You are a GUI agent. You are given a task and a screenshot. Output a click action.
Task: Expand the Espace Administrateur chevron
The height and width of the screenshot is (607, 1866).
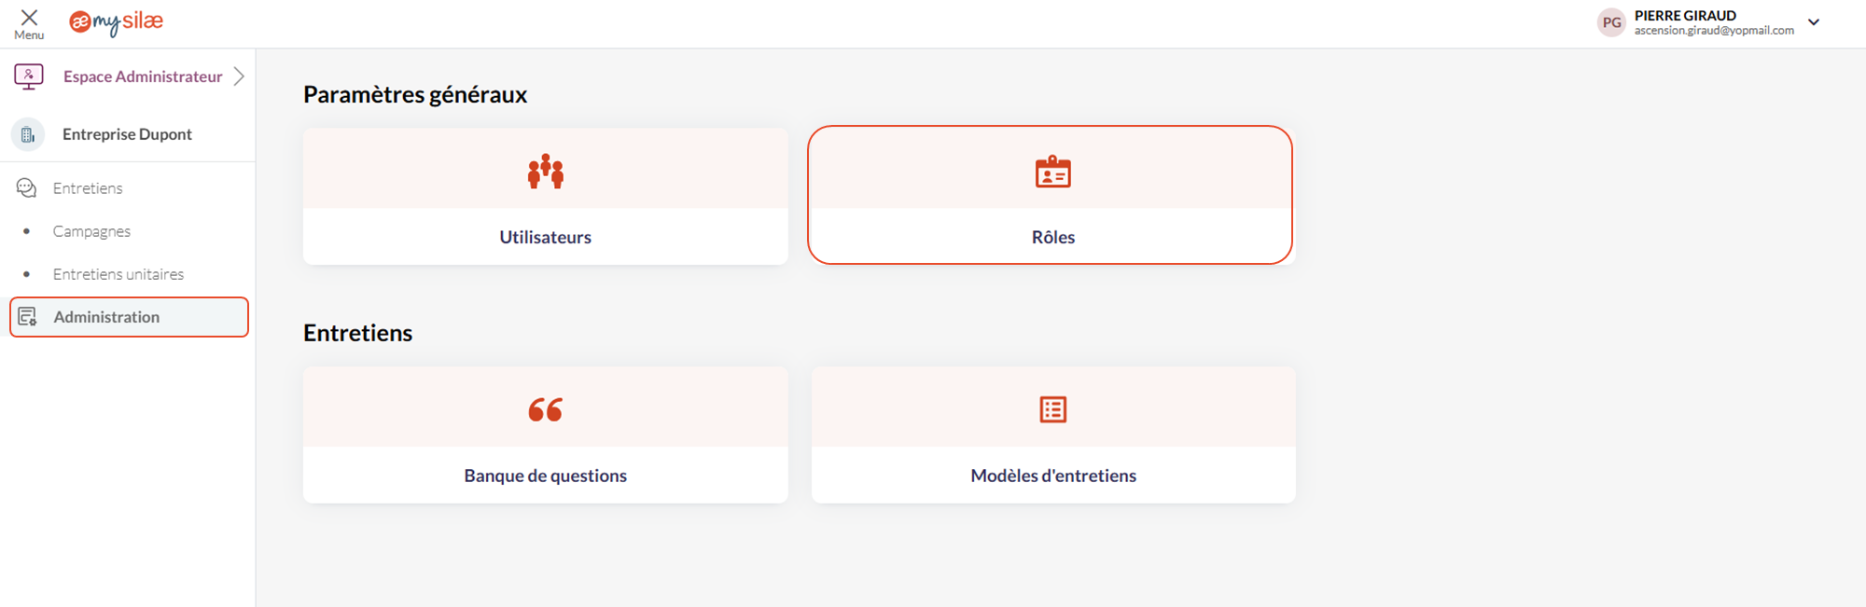[x=239, y=76]
